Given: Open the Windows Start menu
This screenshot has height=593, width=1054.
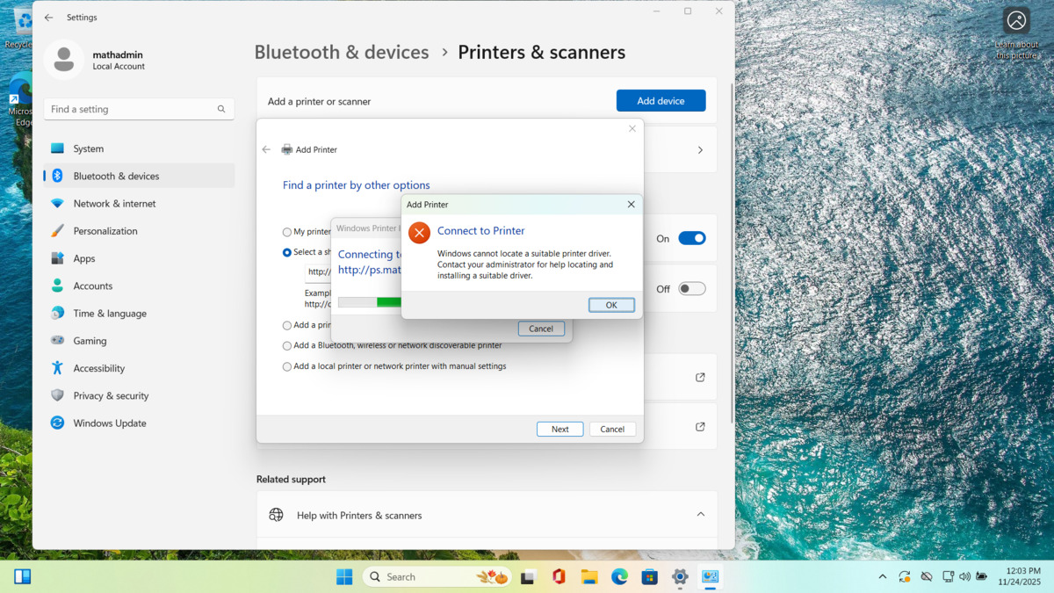Looking at the screenshot, I should 344,577.
